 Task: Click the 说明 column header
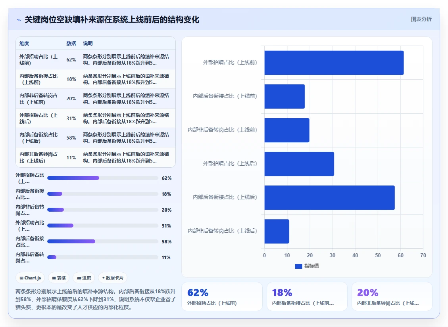88,43
